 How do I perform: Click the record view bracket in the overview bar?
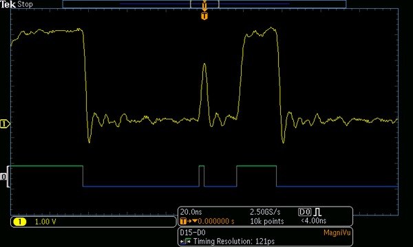pos(204,4)
